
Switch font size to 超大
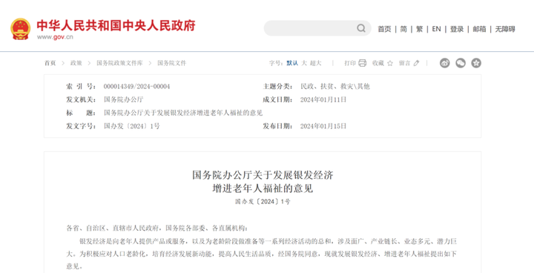(316, 63)
